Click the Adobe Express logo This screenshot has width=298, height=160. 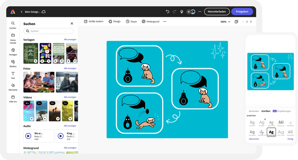[x=13, y=12]
